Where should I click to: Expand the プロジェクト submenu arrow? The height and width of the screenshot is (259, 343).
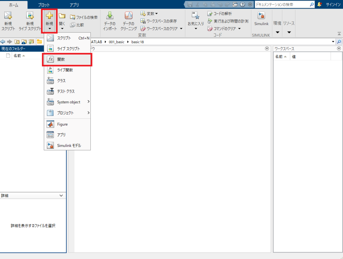point(88,113)
